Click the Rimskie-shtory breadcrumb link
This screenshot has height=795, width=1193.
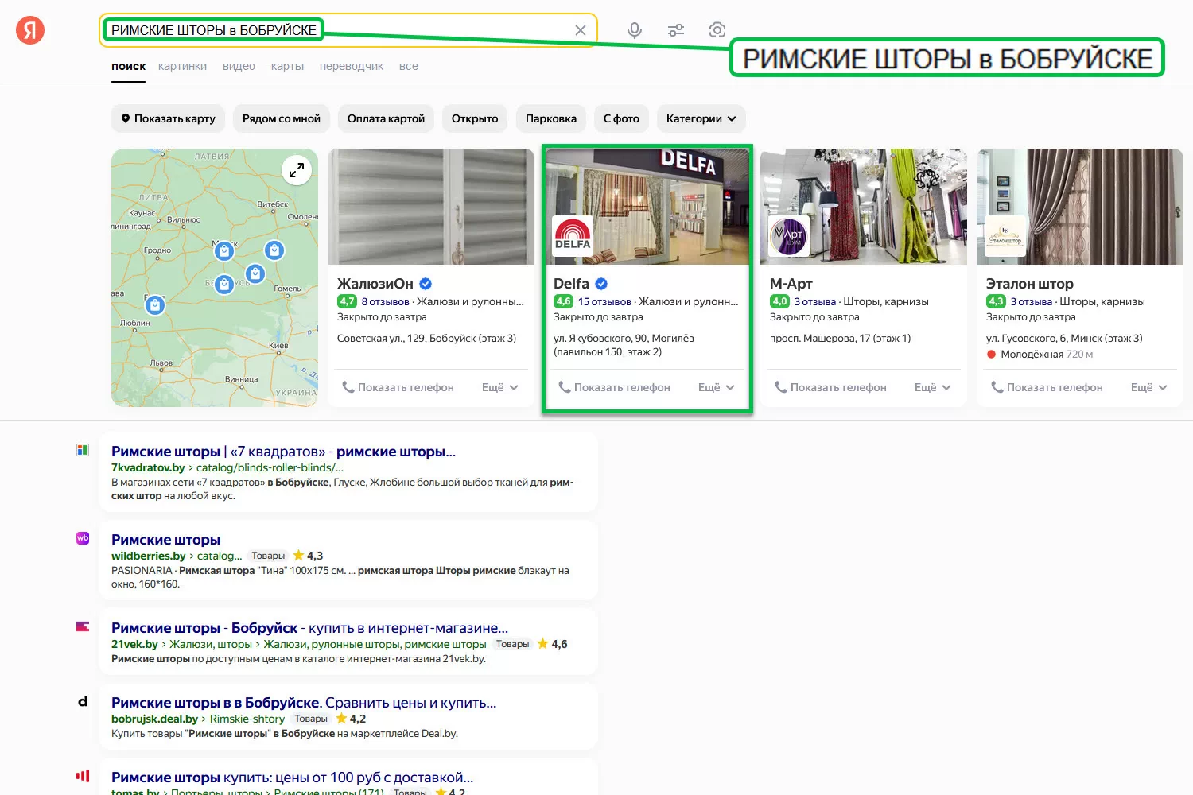point(247,719)
